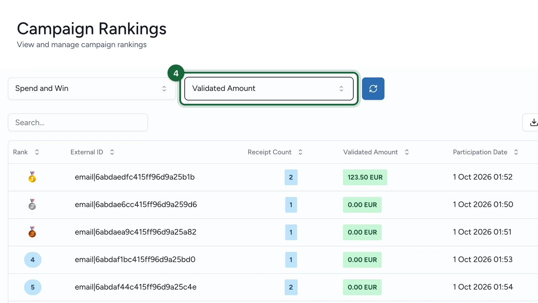Click the date 1 Oct 2026 01:51
Viewport: 538px width, 303px height.
click(482, 232)
